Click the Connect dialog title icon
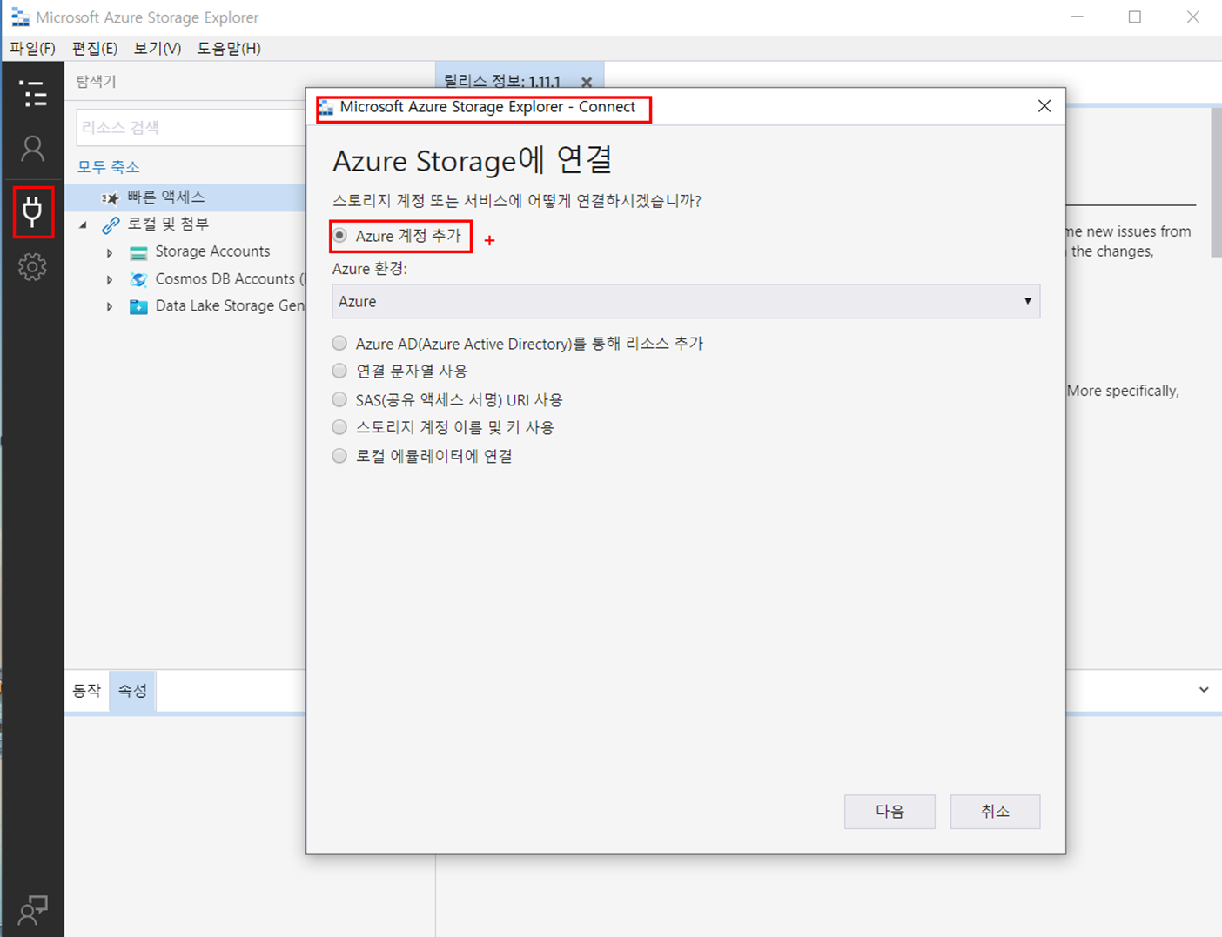 326,108
